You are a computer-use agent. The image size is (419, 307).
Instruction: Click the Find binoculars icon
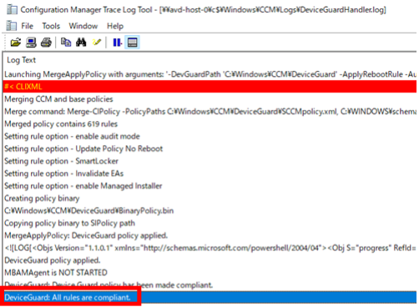(x=81, y=43)
